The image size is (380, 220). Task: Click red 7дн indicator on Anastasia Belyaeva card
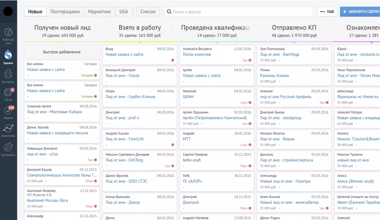point(247,60)
